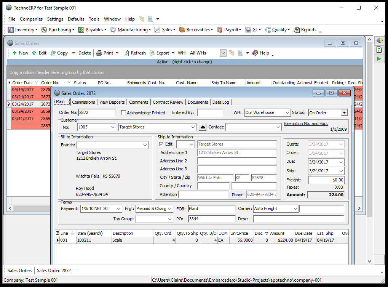Open the Due date dropdown
This screenshot has width=388, height=287.
[341, 162]
